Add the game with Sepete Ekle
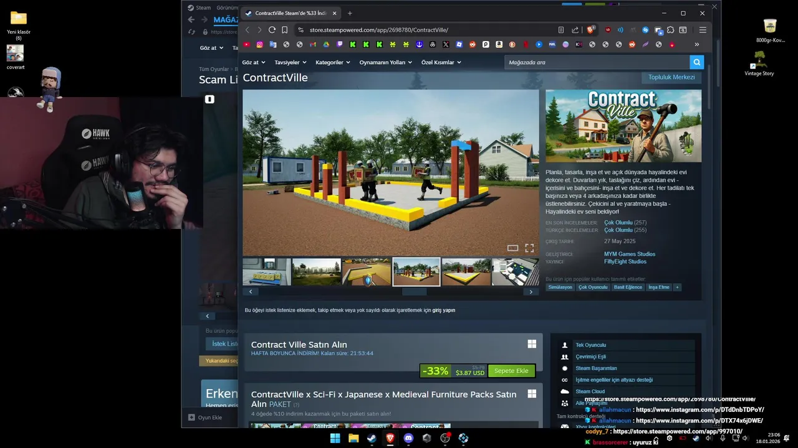Screen dimensions: 798x448 [511, 371]
